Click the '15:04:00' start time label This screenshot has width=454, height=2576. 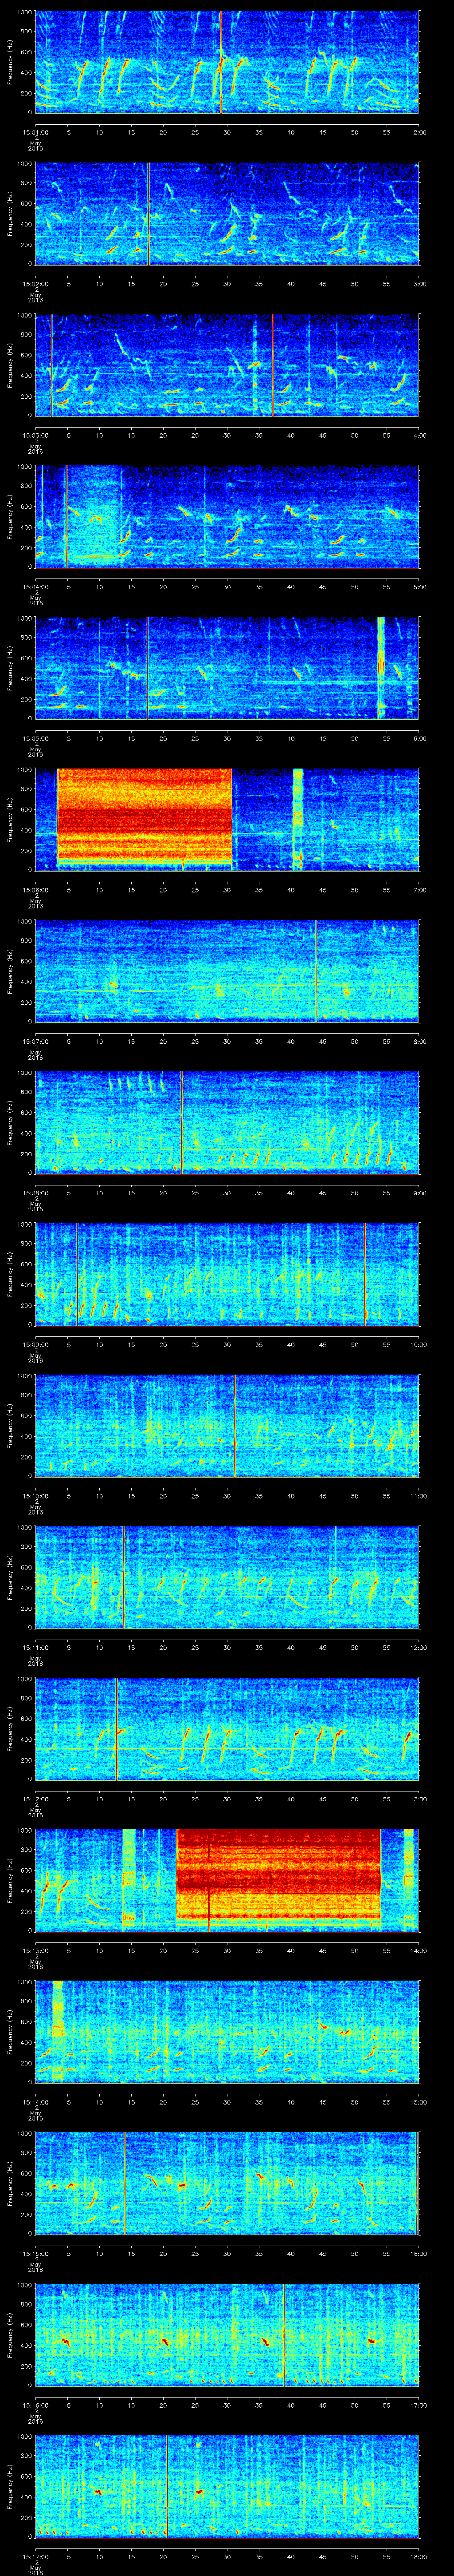(x=36, y=586)
